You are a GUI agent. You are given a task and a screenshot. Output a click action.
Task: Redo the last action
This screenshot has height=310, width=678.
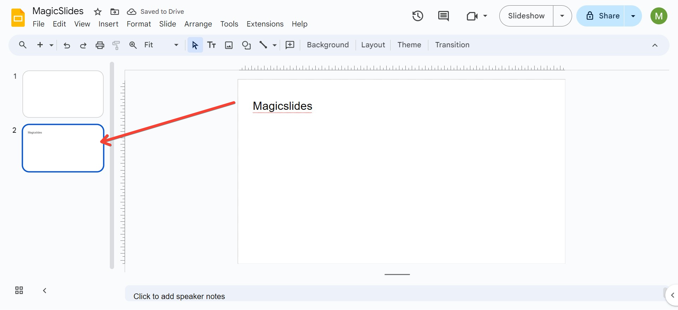click(83, 45)
